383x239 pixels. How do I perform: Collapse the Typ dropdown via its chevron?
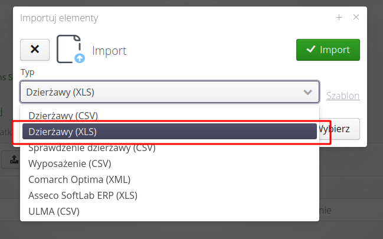click(x=307, y=93)
